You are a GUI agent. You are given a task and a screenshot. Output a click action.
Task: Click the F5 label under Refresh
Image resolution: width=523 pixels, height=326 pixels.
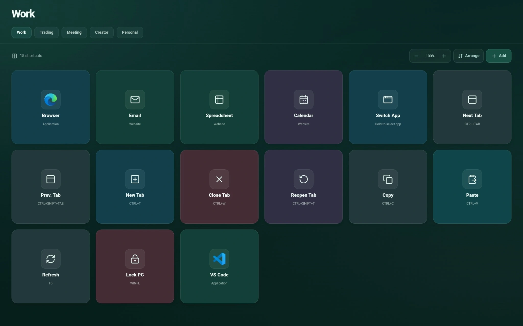tap(51, 283)
